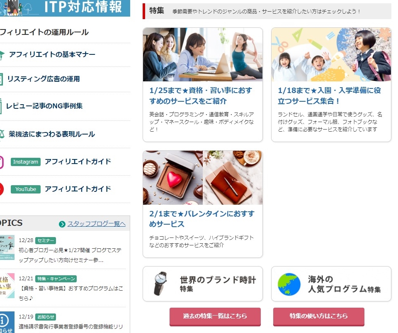This screenshot has height=333, width=398.
Task: Click 特集の使い方はこちら button
Action: pos(318,316)
